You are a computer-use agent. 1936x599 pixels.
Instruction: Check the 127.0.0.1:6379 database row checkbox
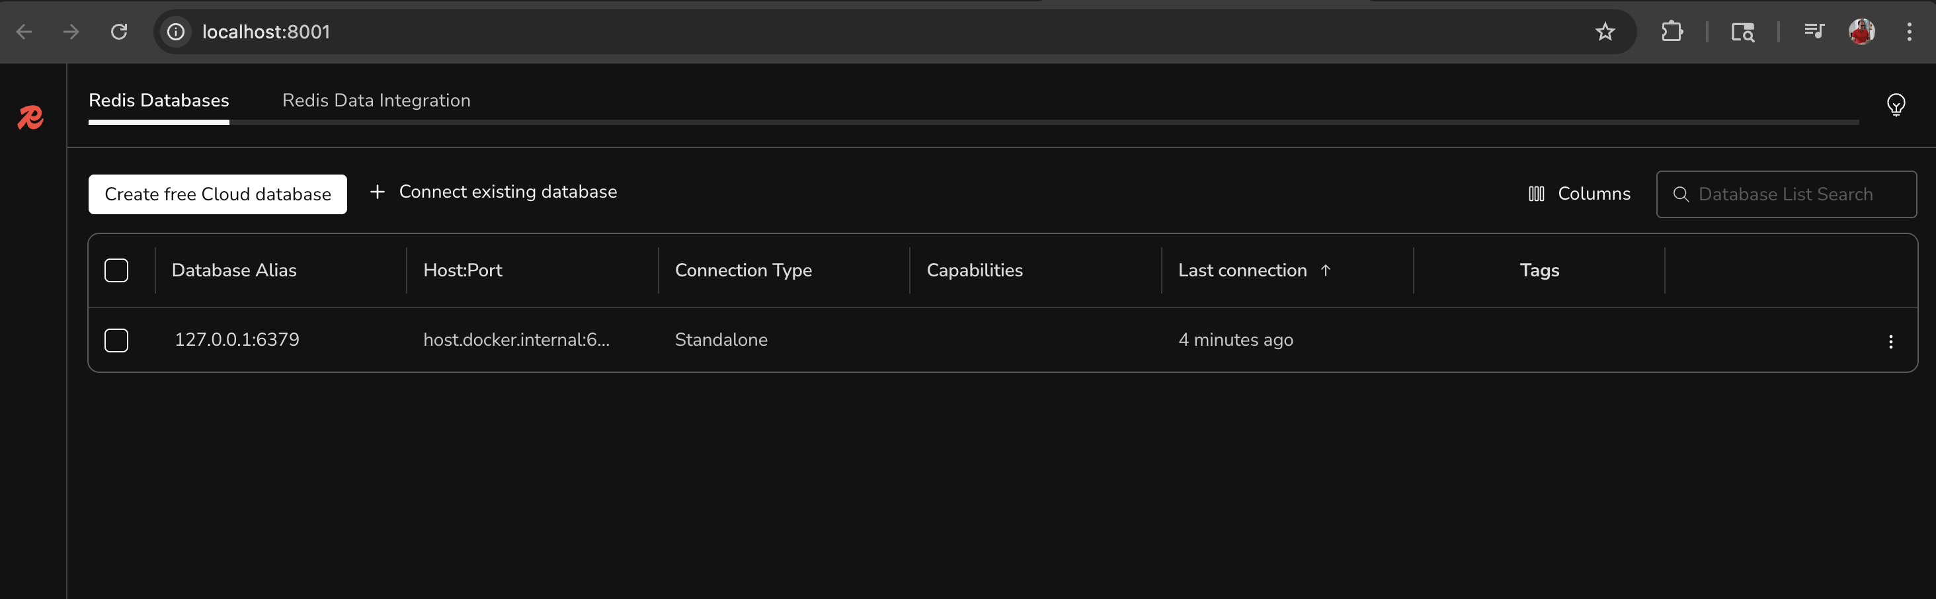point(116,340)
